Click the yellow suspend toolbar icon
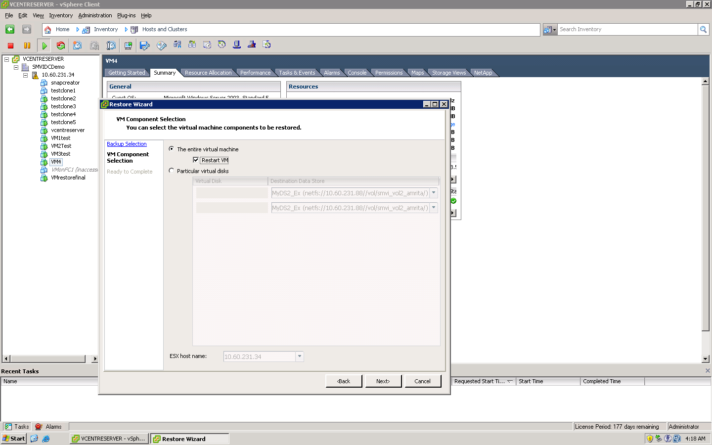 click(x=27, y=45)
